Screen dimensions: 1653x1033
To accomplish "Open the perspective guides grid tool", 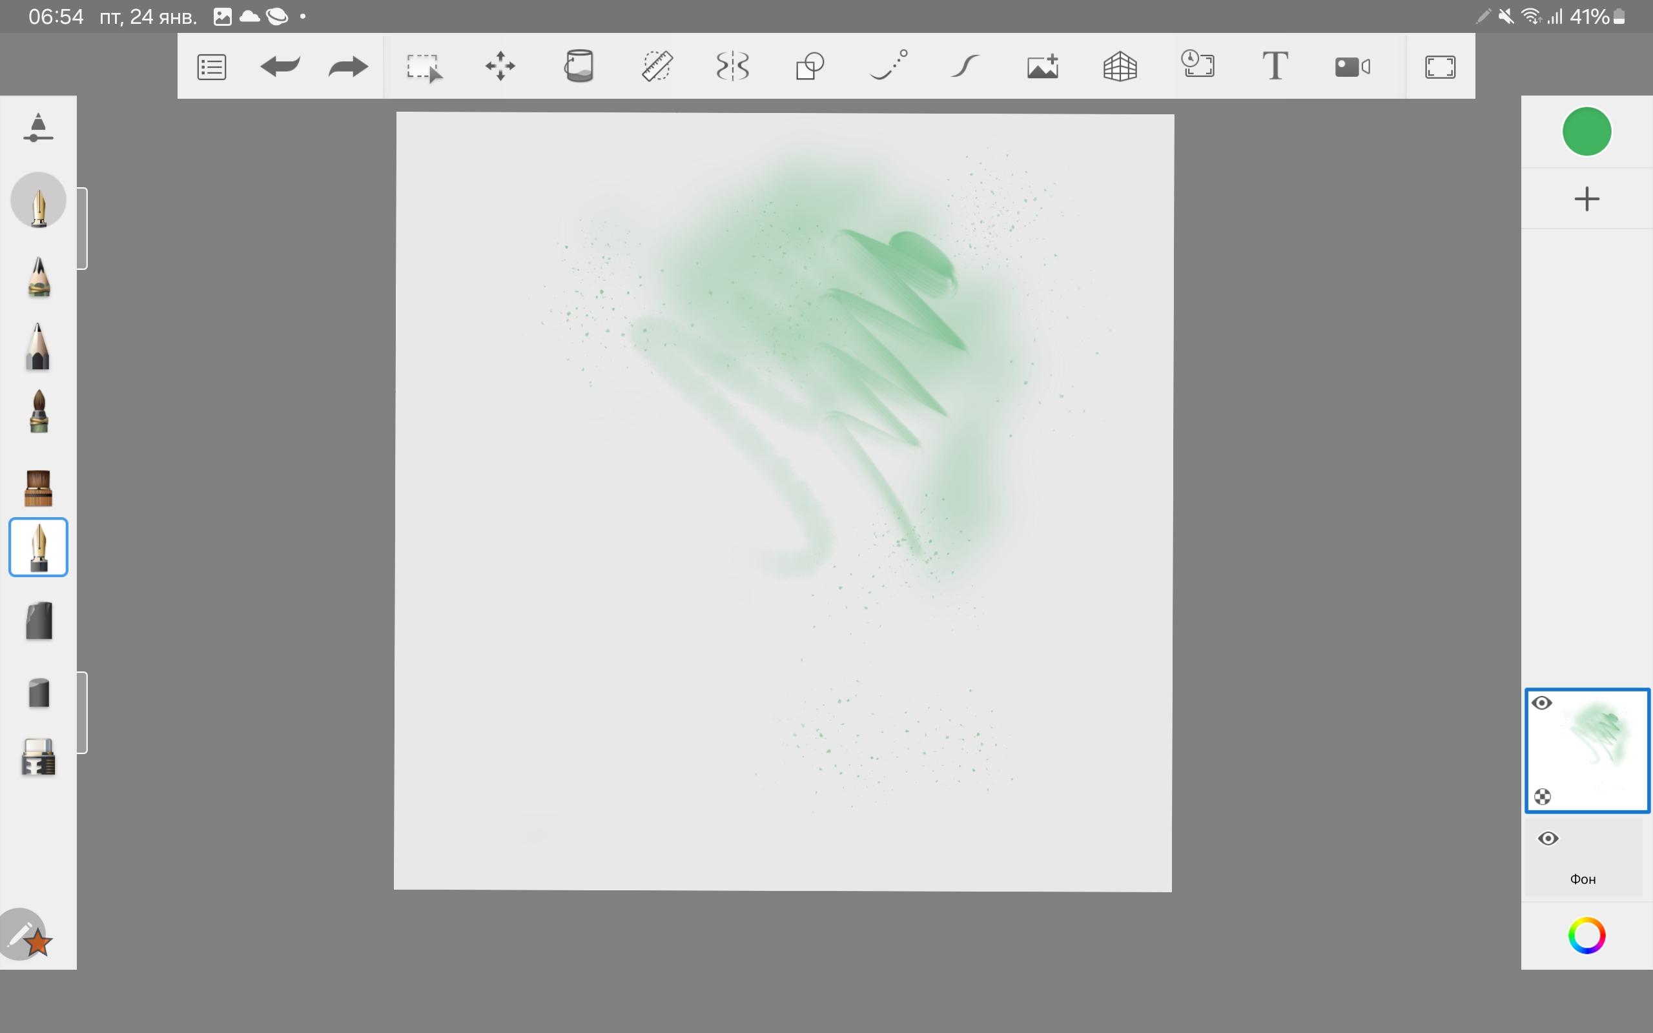I will [x=1120, y=67].
